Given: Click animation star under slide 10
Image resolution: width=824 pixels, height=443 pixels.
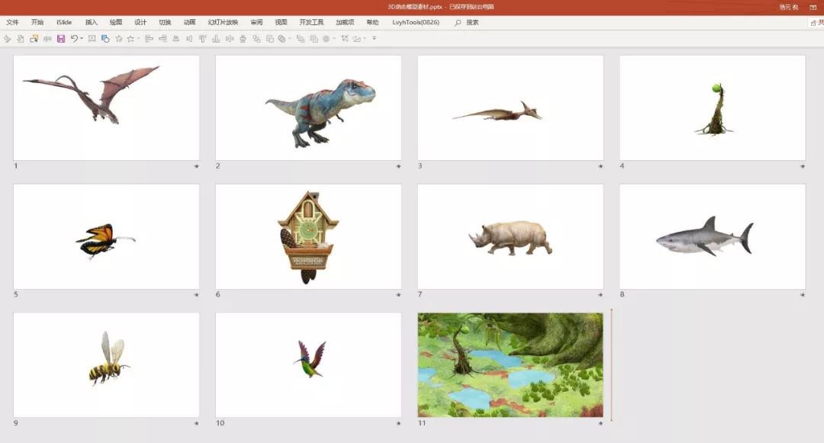Looking at the screenshot, I should tap(398, 423).
